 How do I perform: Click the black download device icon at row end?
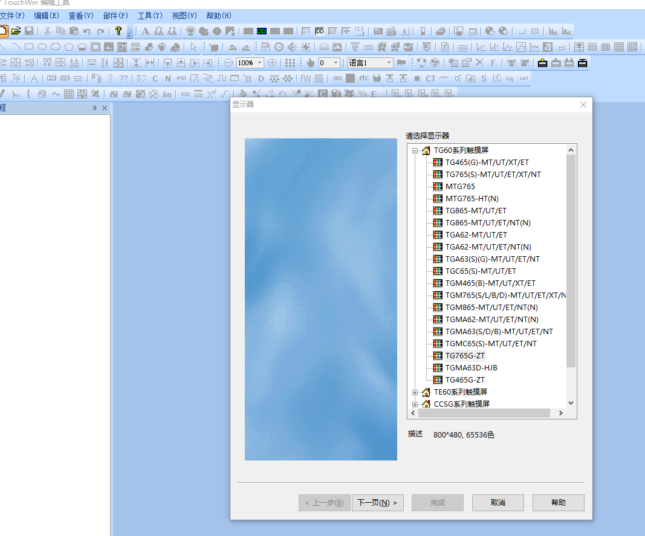tap(583, 63)
